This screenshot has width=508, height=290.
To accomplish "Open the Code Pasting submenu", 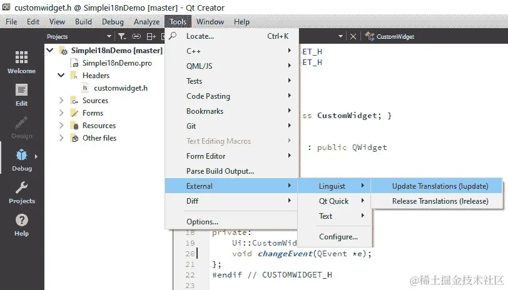I will tap(231, 96).
